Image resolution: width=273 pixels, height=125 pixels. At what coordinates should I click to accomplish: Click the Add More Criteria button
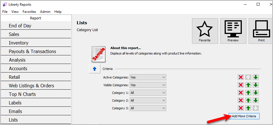click(x=244, y=116)
